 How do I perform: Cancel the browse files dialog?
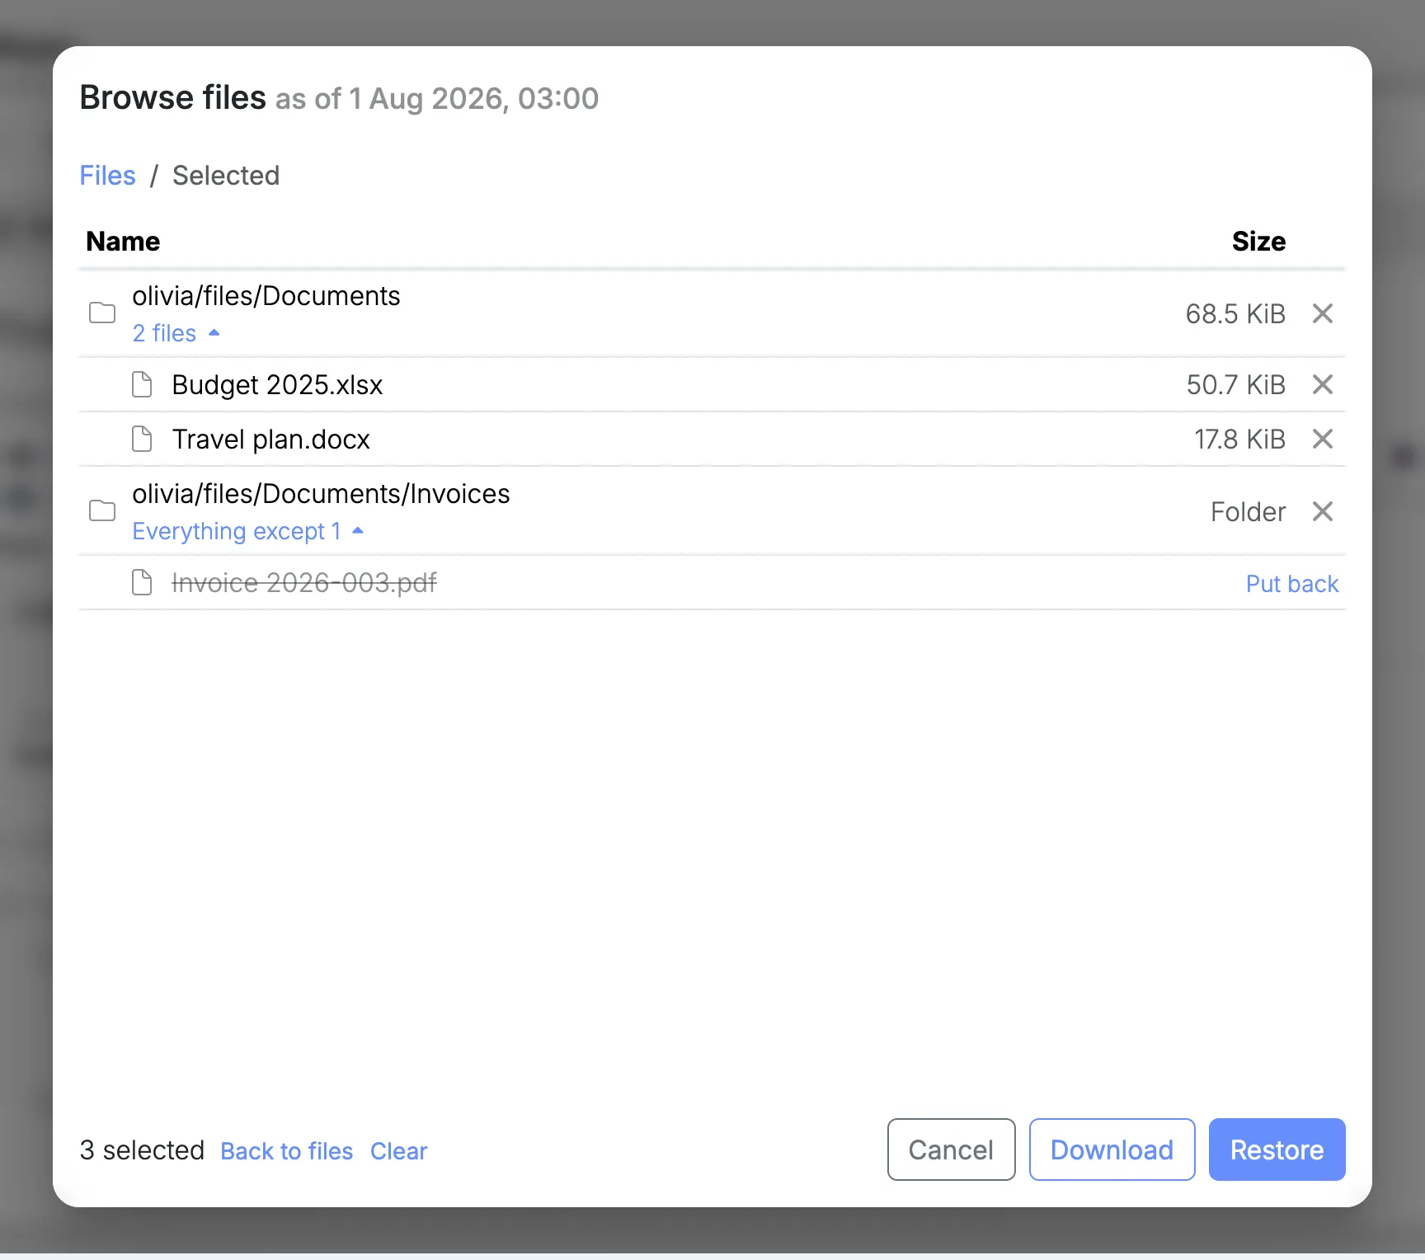(951, 1150)
